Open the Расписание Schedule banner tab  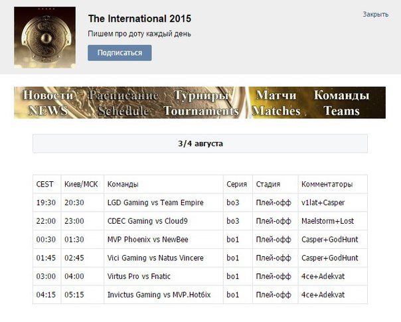[123, 102]
